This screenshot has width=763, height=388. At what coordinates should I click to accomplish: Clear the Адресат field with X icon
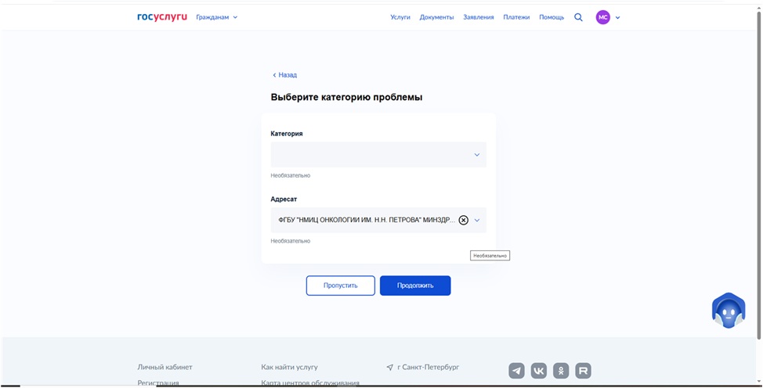tap(463, 221)
